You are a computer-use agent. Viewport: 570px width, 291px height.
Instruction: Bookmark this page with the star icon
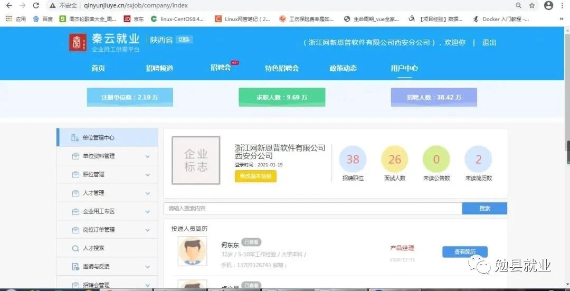532,5
